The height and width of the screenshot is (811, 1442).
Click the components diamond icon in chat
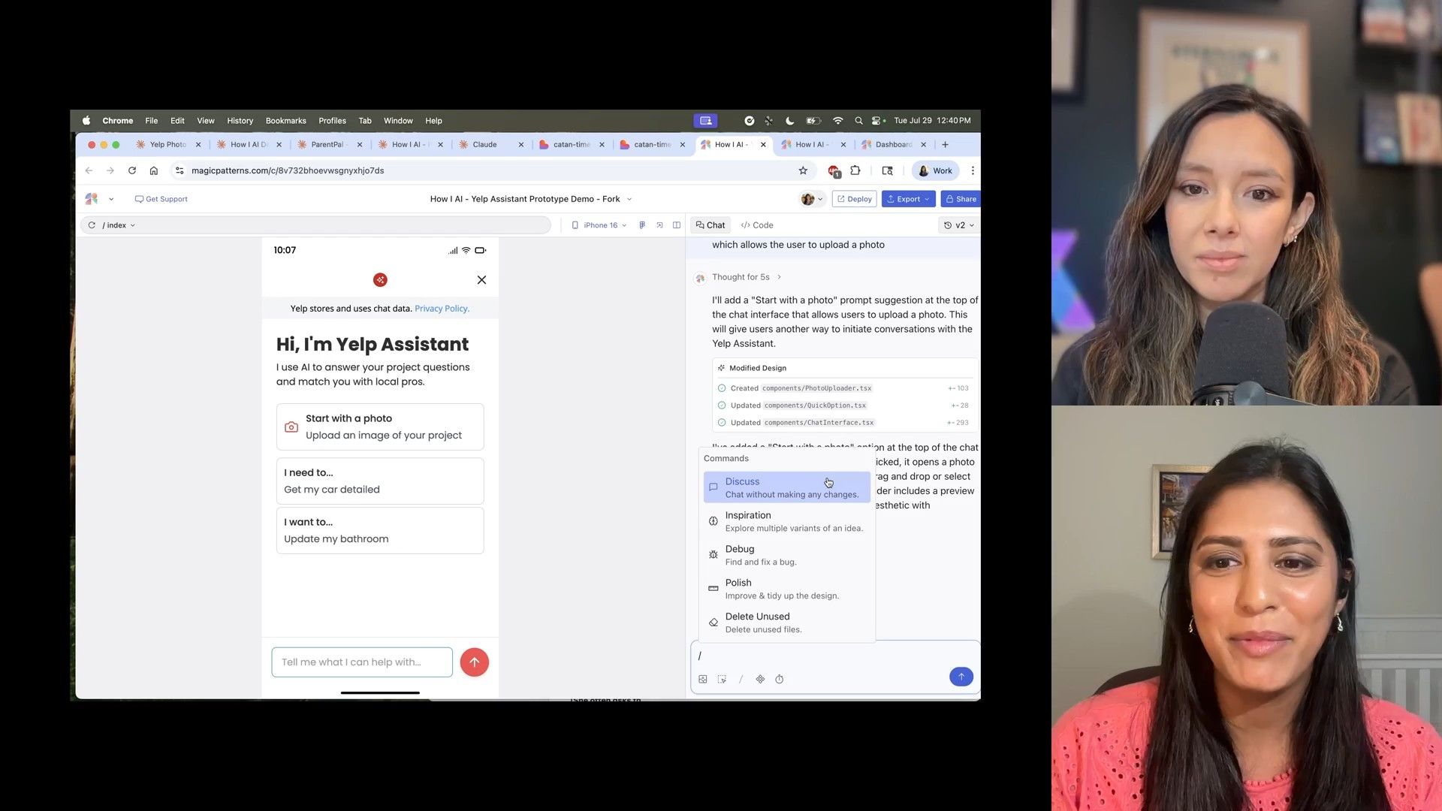(x=760, y=679)
